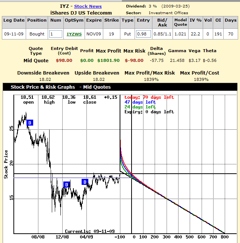Select the Bought position cell
The image size is (240, 243).
37,34
